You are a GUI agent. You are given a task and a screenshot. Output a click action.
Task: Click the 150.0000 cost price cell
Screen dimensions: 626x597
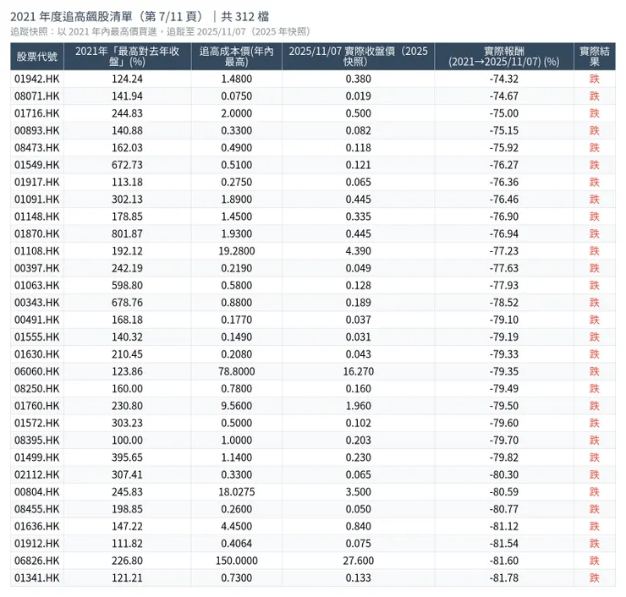tap(236, 561)
